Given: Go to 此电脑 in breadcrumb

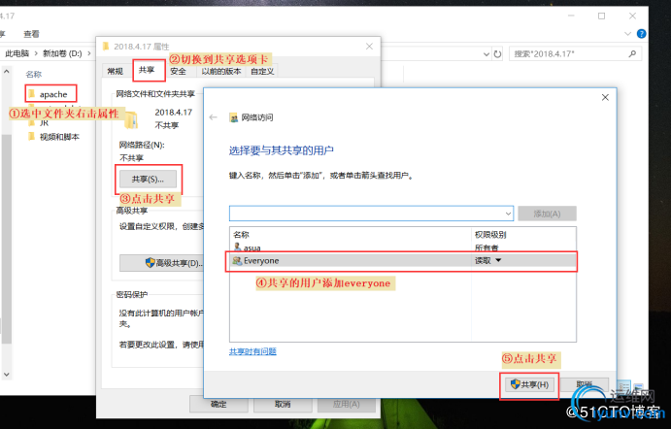Looking at the screenshot, I should pos(17,53).
